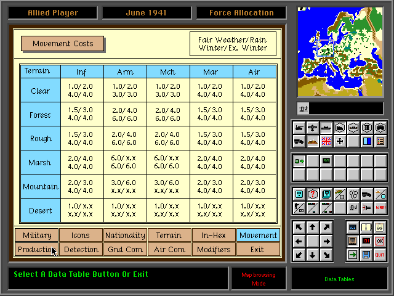Click the music notes icon beside the black bar
This screenshot has height=296, width=394.
pyautogui.click(x=304, y=109)
